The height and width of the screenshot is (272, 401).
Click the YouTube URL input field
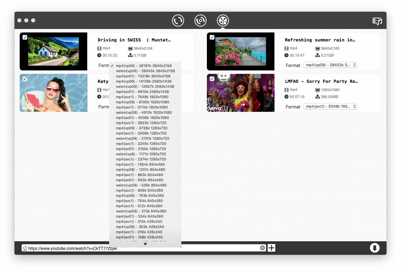pos(144,248)
